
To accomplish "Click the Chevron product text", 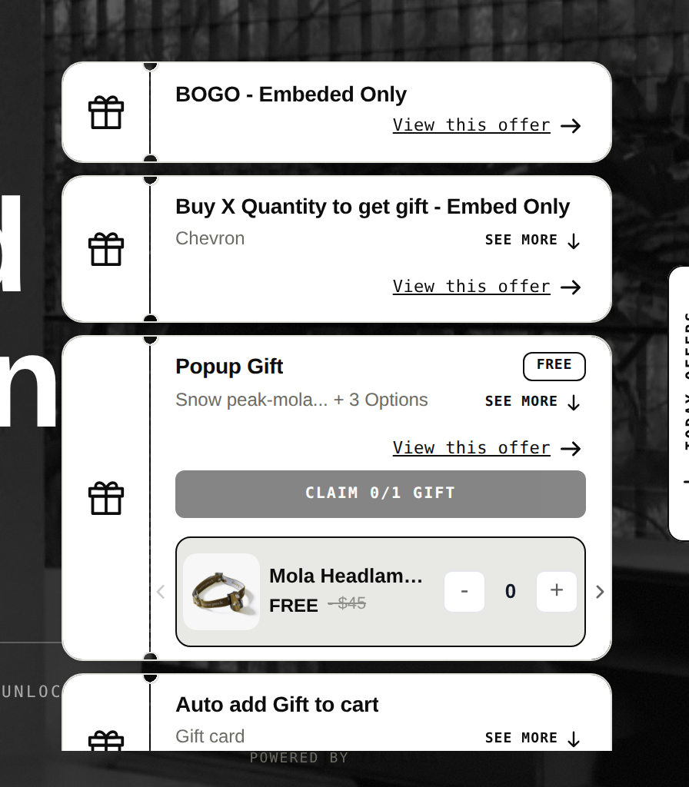I will point(210,238).
